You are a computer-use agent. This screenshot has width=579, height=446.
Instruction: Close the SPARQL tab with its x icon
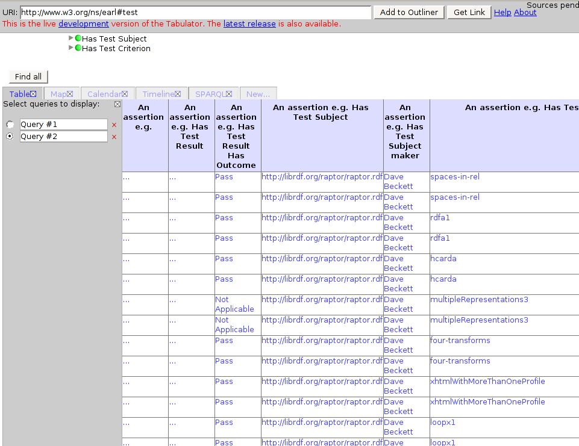[x=229, y=94]
